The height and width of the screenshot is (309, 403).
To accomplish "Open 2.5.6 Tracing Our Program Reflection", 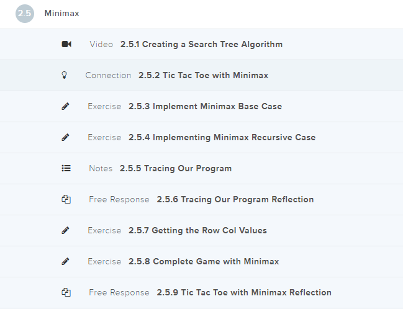I will pyautogui.click(x=235, y=199).
